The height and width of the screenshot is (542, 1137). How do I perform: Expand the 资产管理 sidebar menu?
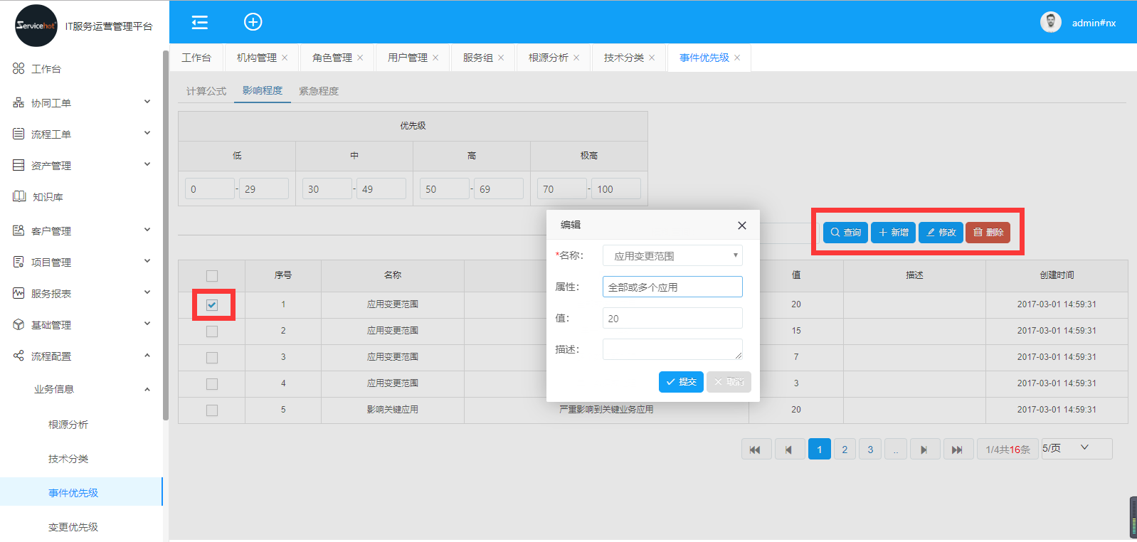[81, 166]
